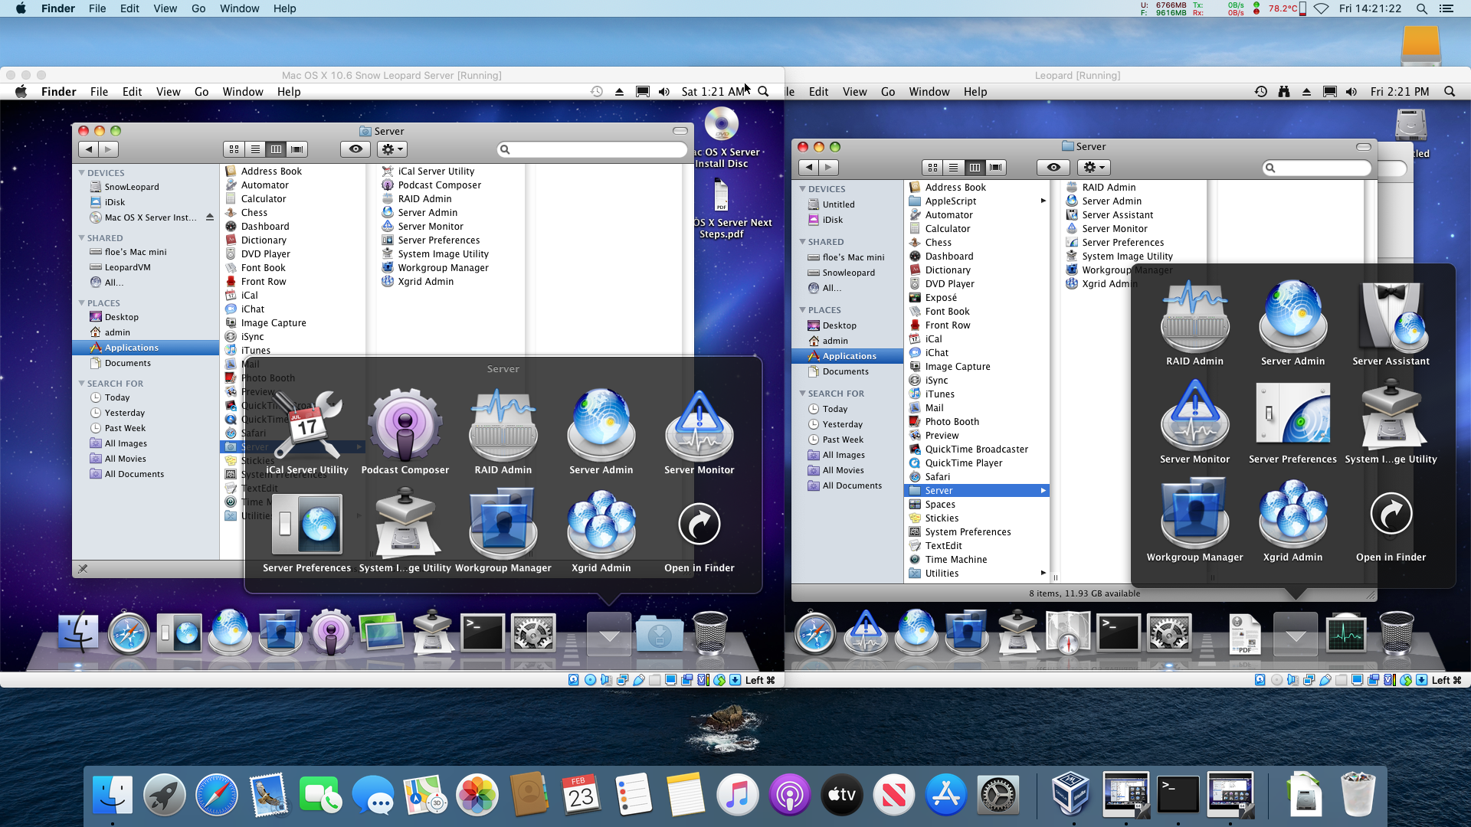Open Workgroup Manager in Leopard stack grid

point(1195,520)
